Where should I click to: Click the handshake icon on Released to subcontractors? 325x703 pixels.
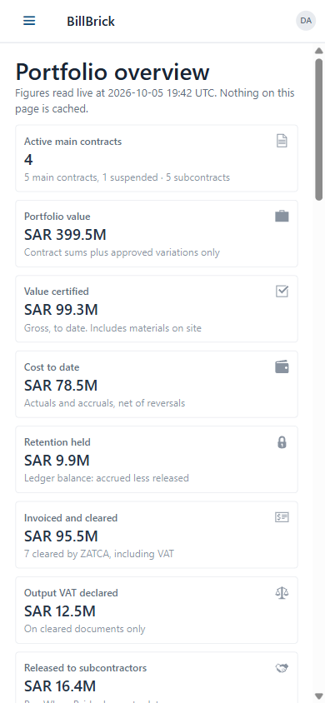tap(282, 668)
